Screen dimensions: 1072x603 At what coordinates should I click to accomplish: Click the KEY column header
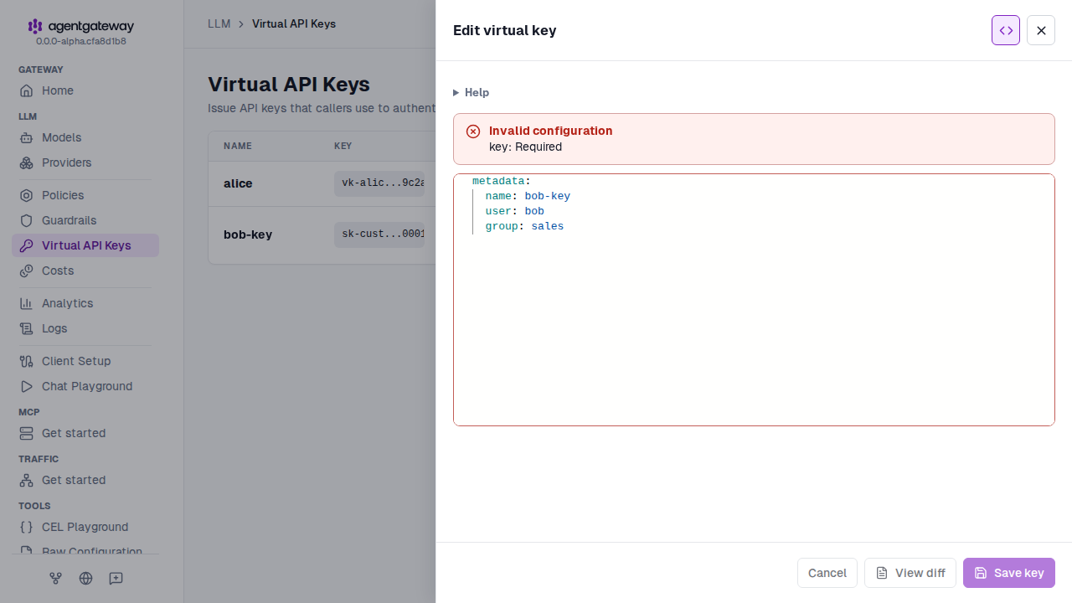click(x=343, y=146)
